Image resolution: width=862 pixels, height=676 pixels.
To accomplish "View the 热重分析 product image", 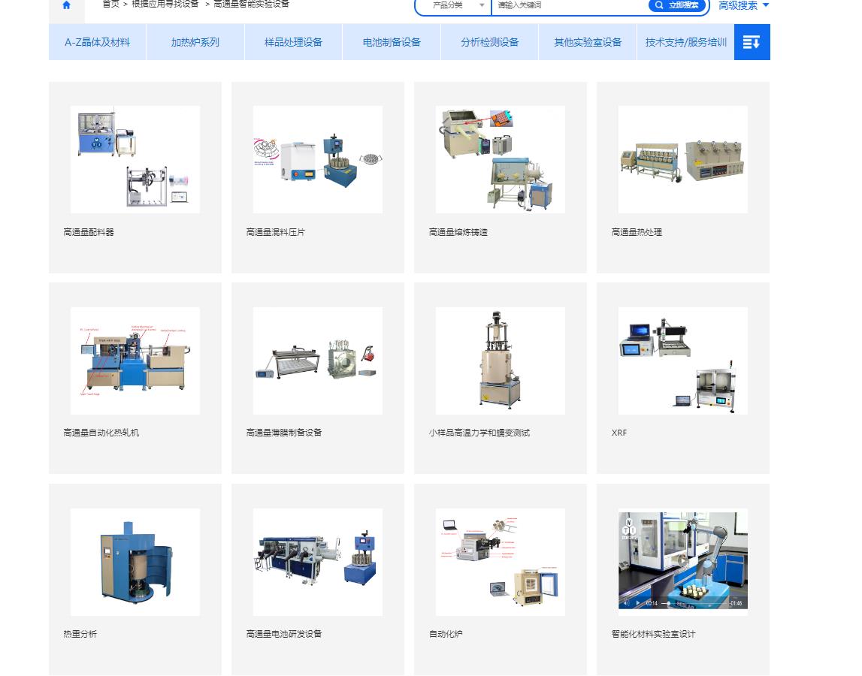I will click(x=135, y=562).
